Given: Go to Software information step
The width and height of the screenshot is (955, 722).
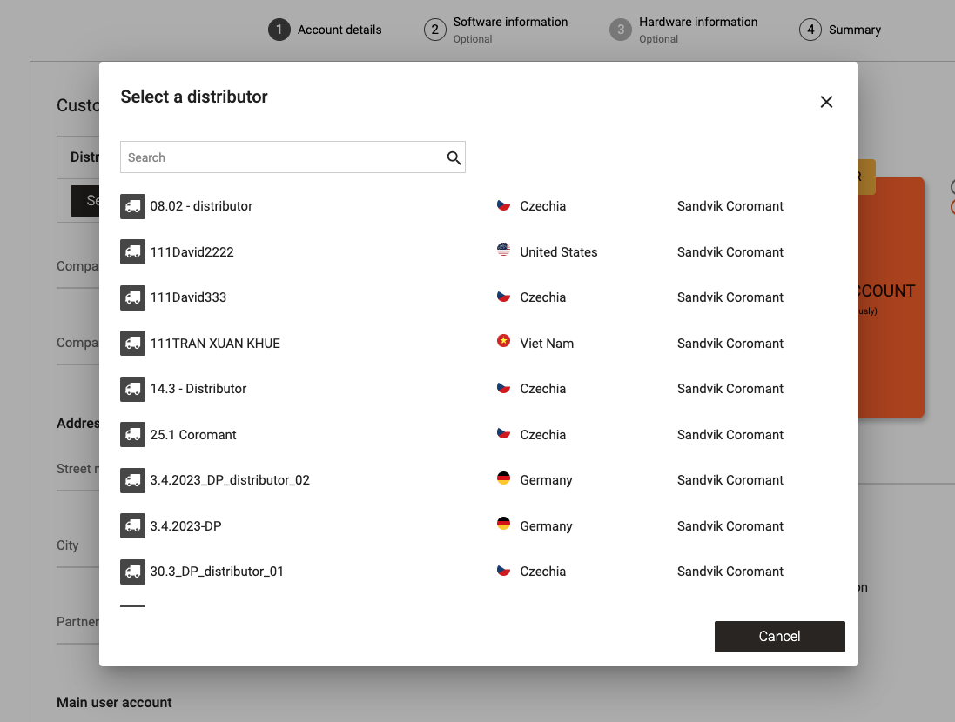Looking at the screenshot, I should point(509,23).
